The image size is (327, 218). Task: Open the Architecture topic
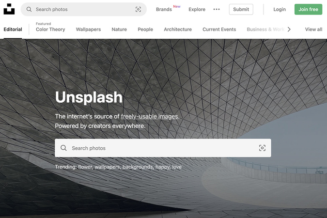click(x=178, y=30)
